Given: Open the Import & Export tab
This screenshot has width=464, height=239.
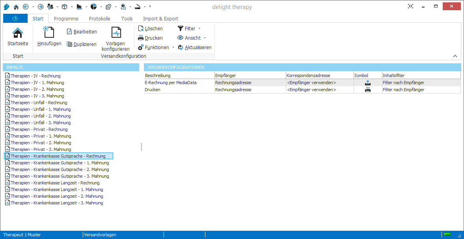Looking at the screenshot, I should click(x=160, y=18).
